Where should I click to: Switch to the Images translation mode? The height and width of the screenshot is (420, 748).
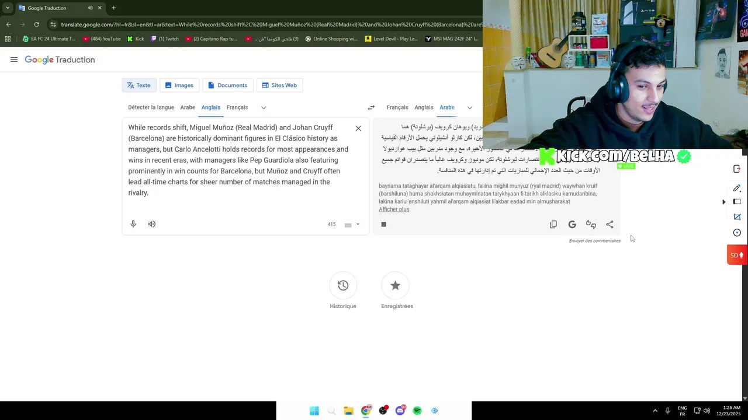click(179, 85)
